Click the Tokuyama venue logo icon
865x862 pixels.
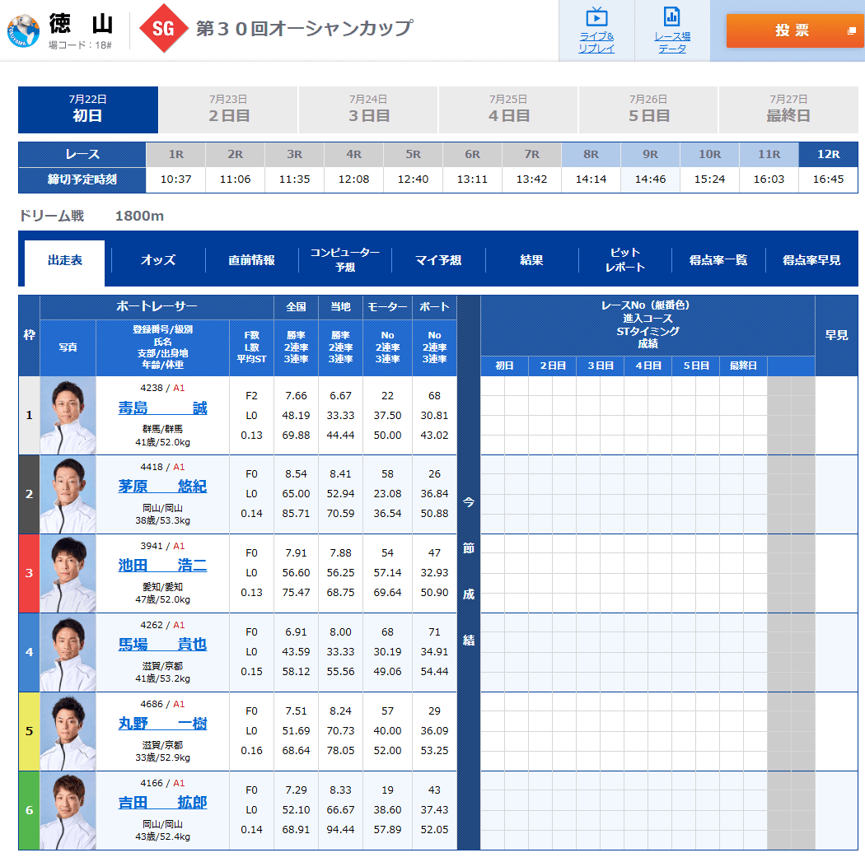tap(23, 30)
